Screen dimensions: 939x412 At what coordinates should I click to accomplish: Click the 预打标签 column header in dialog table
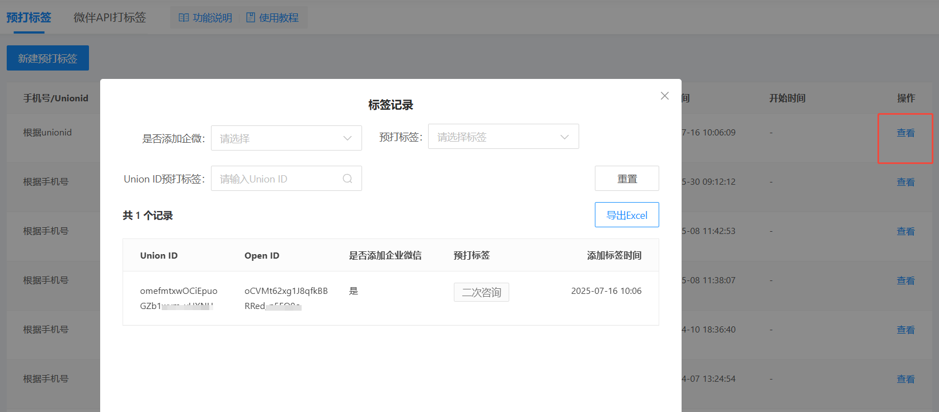pos(472,255)
